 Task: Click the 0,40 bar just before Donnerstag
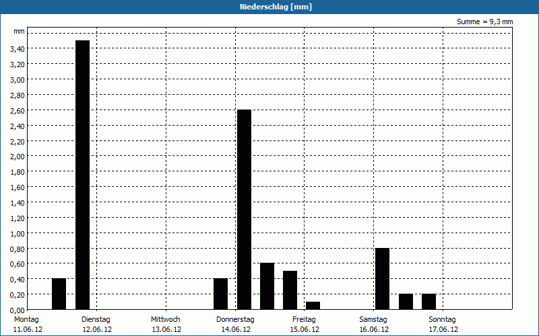click(221, 294)
